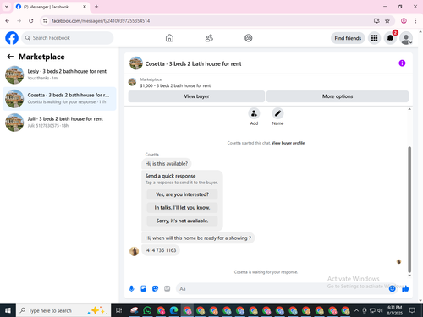Click Cosetta's avatar beside phone number message
The width and height of the screenshot is (423, 317).
pos(134,251)
